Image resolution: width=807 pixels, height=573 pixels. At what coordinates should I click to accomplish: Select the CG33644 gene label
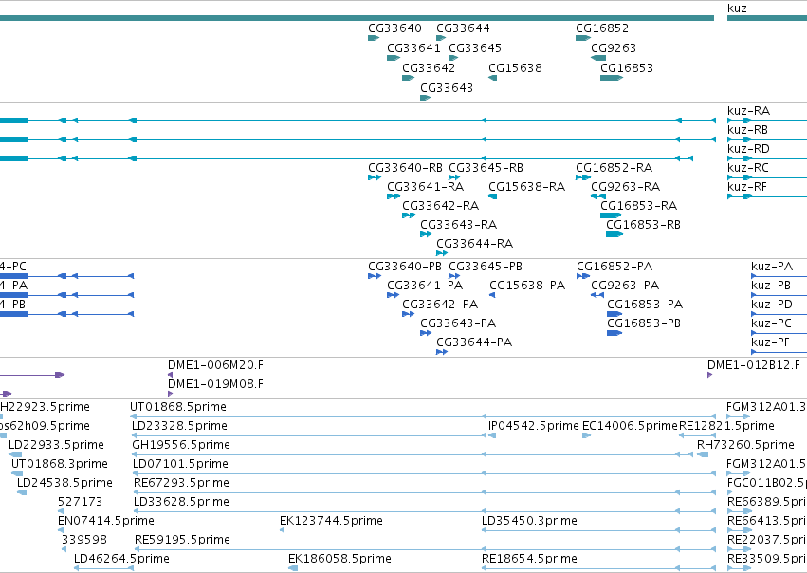coord(463,28)
